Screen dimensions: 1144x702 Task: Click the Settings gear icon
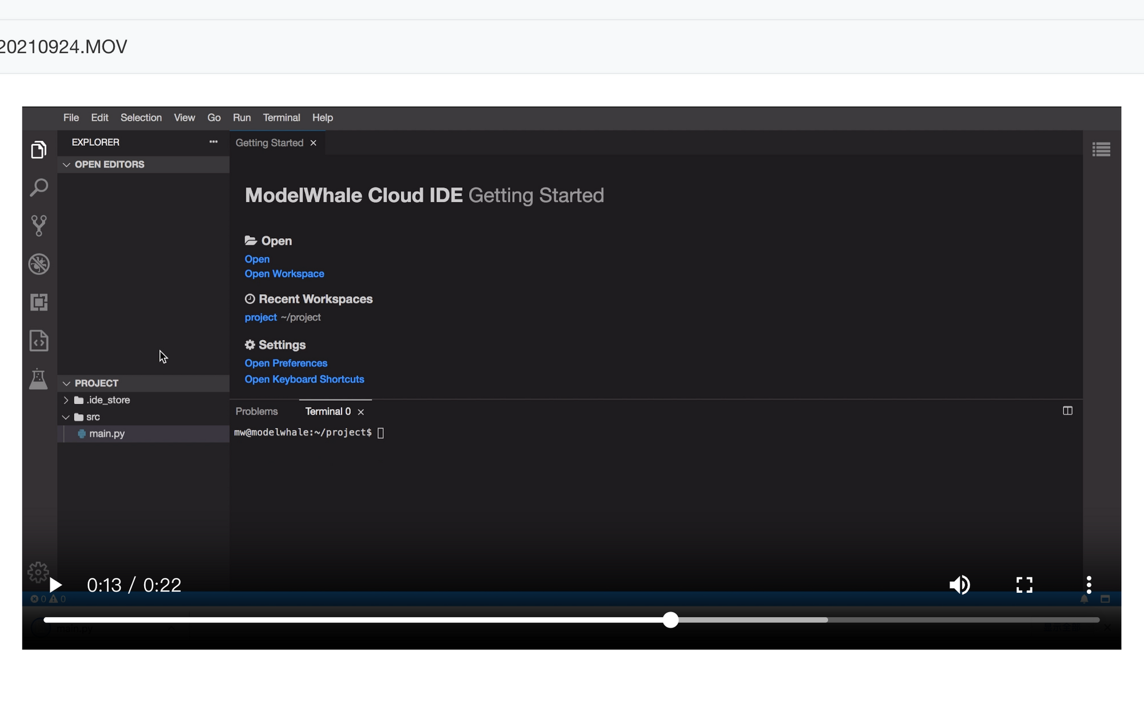(38, 572)
